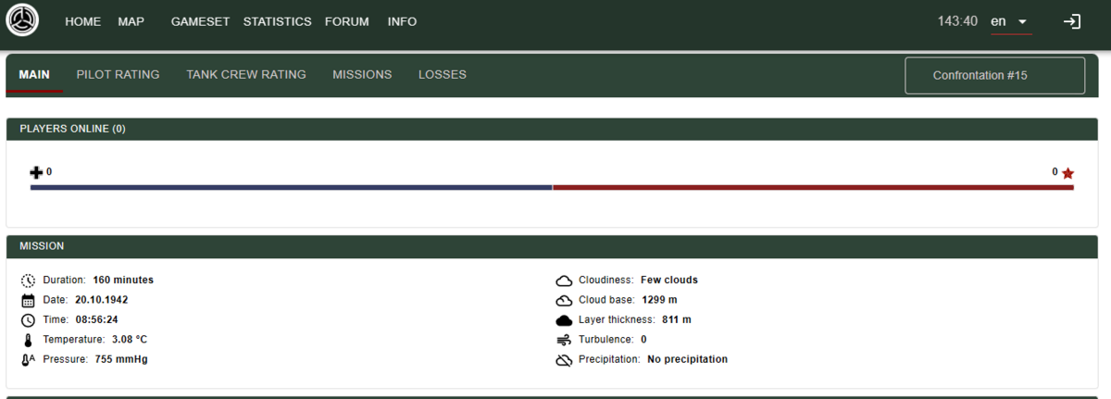
Task: Click the PLAYERS ONLINE header
Action: point(72,129)
